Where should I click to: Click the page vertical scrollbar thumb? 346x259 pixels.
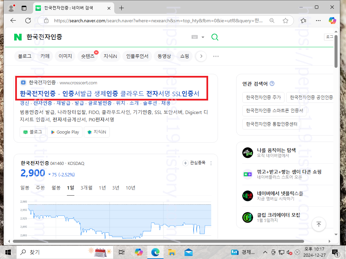coord(336,51)
